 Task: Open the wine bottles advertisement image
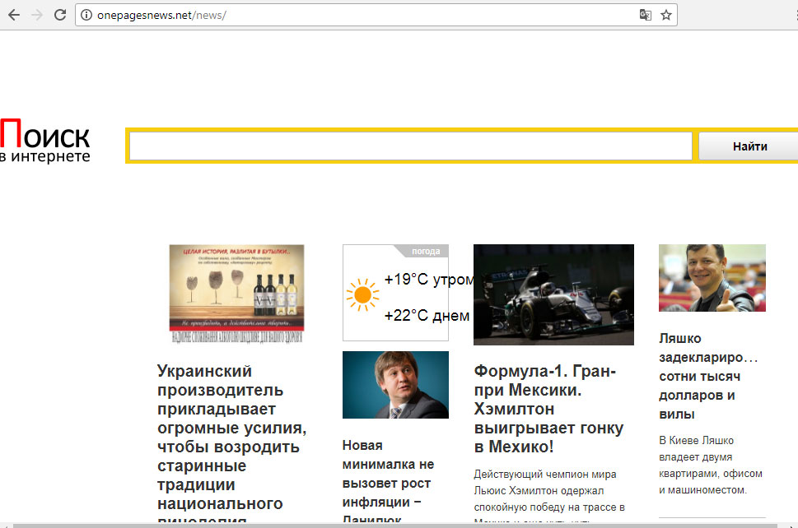pos(236,294)
